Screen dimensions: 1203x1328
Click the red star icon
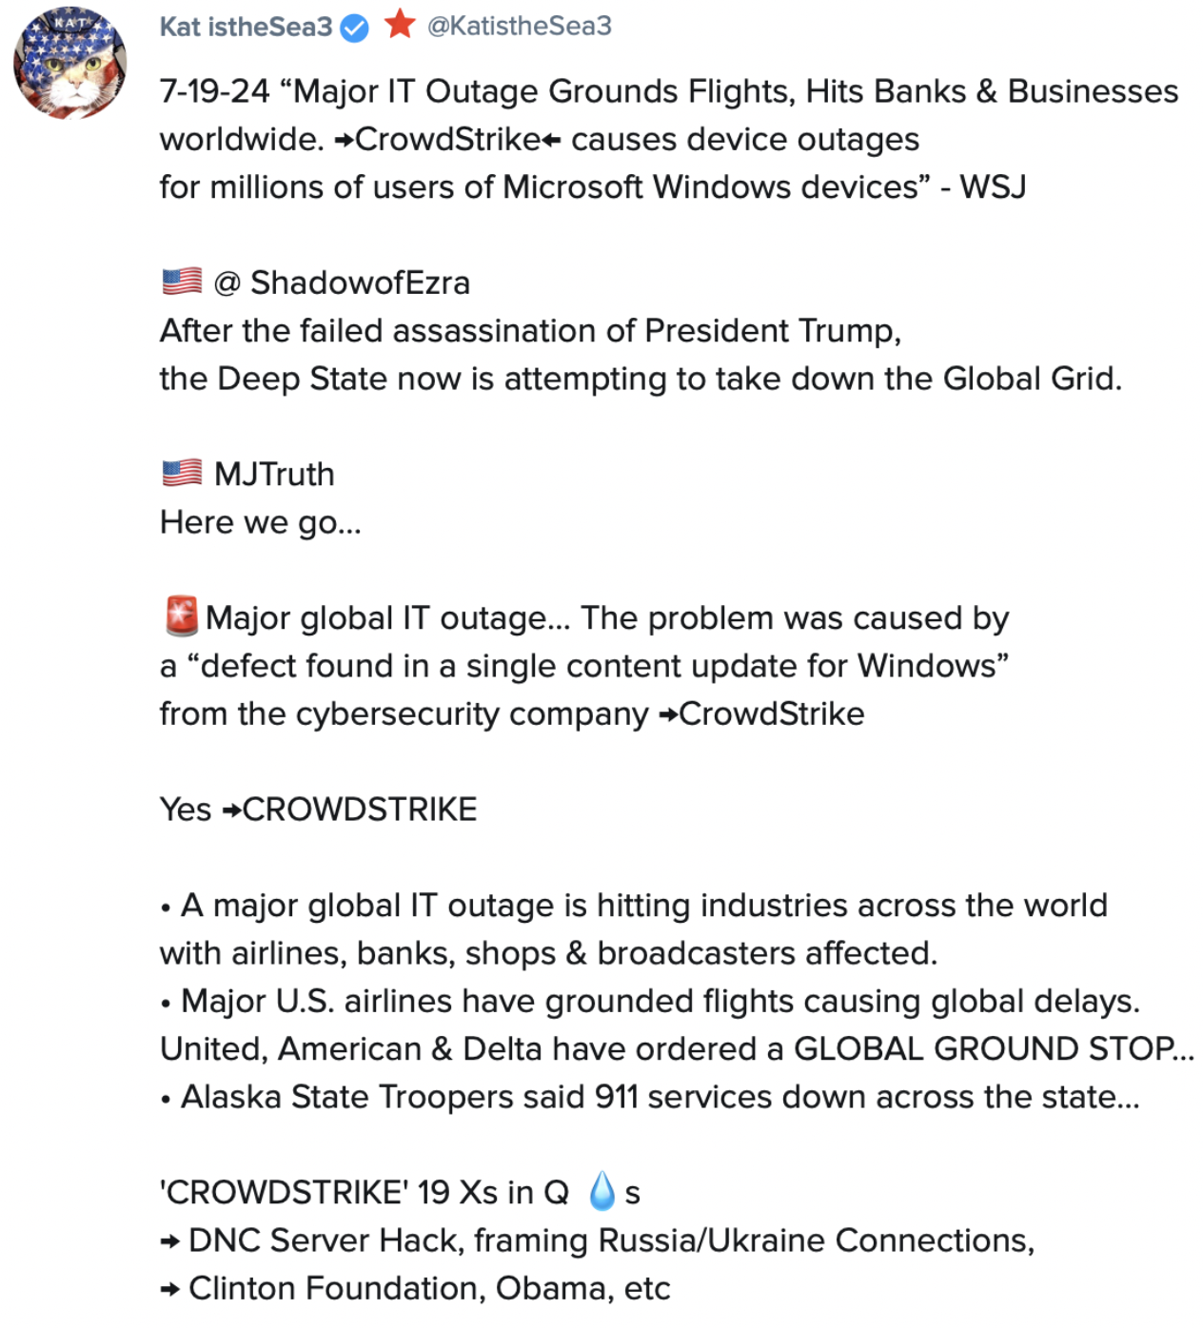coord(400,24)
